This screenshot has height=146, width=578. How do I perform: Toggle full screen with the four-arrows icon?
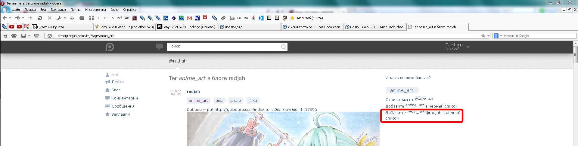[x=92, y=18]
